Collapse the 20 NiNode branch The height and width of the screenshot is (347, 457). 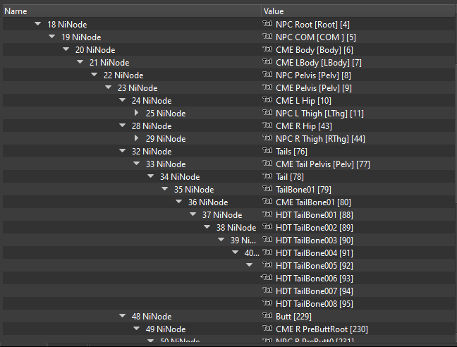coord(66,49)
